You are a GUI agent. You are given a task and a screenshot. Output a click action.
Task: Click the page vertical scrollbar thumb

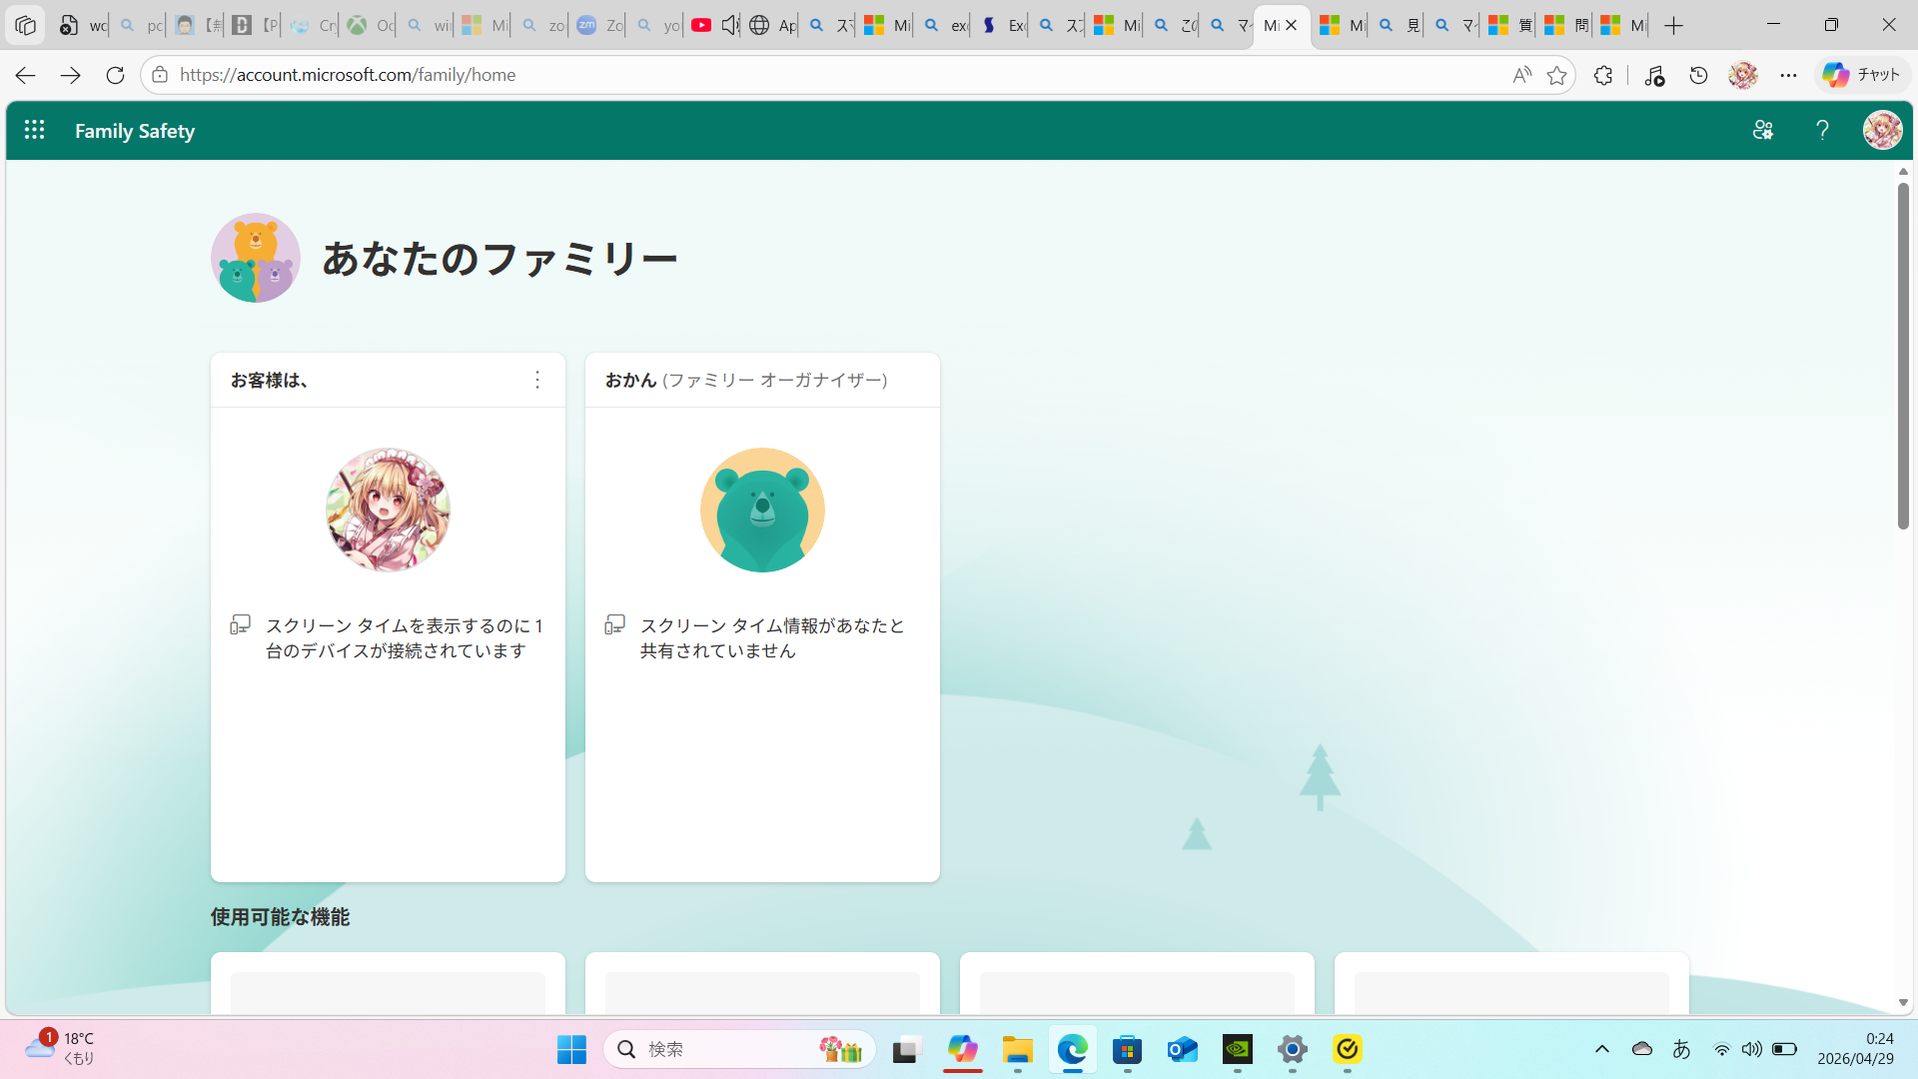coord(1903,355)
